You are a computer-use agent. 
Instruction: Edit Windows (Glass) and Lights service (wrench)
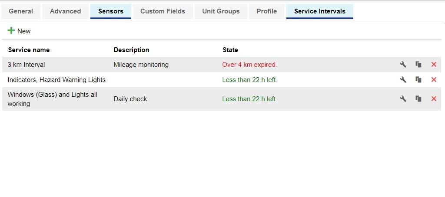403,99
